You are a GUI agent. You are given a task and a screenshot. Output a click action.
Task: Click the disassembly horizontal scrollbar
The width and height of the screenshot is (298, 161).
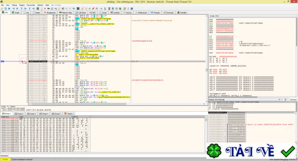pyautogui.click(x=117, y=104)
